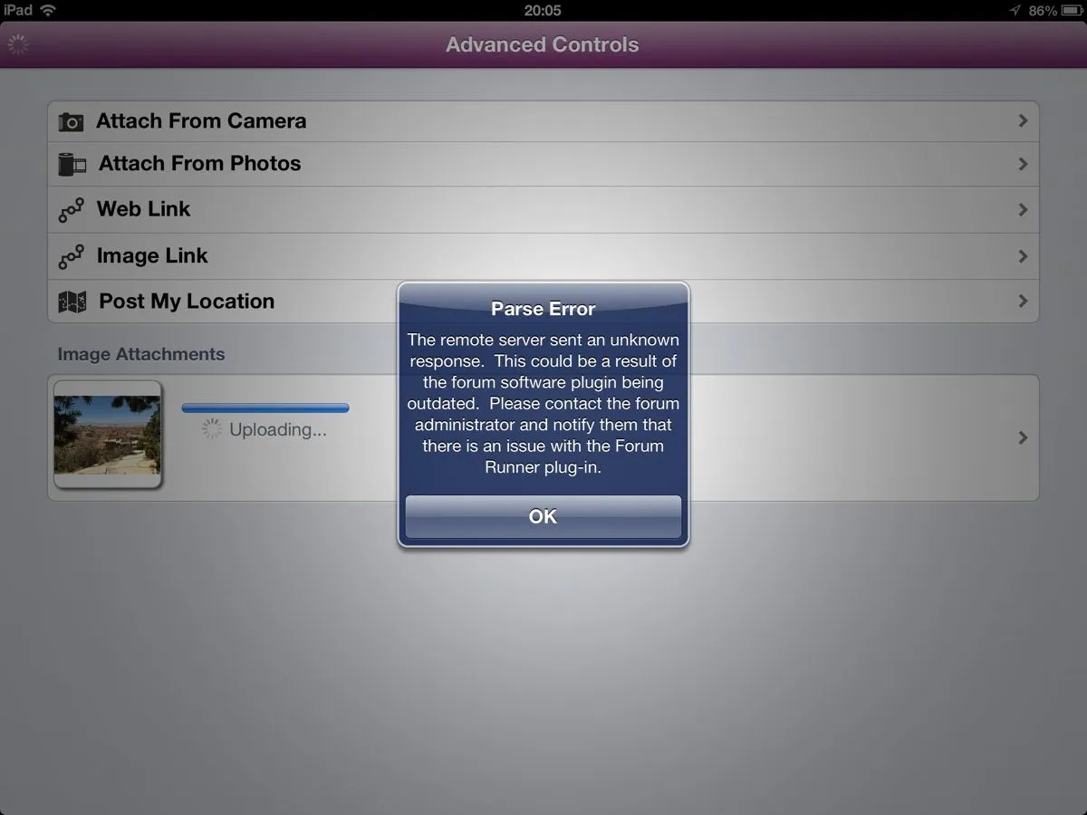The width and height of the screenshot is (1087, 815).
Task: Click the loading spinner in the title bar
Action: [x=18, y=44]
